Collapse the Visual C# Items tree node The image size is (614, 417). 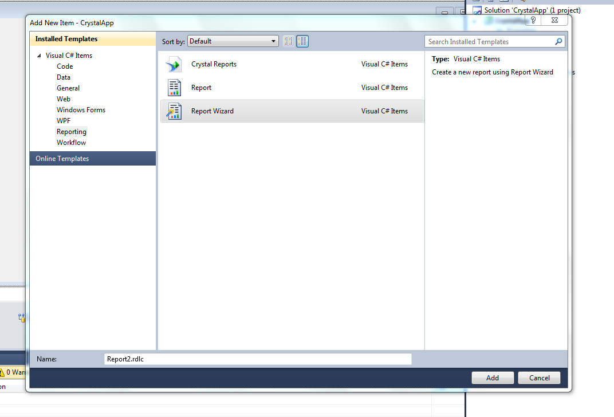39,56
